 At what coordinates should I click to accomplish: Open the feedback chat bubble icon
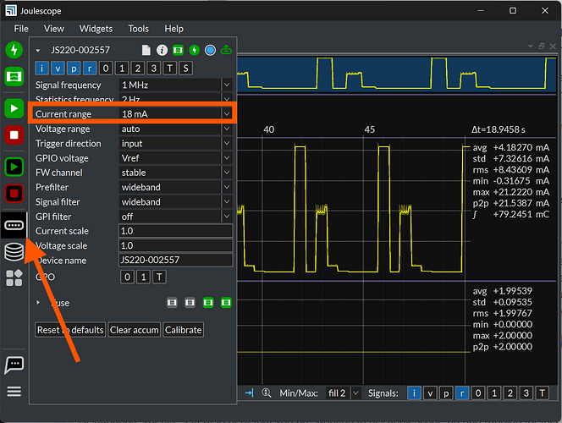(x=14, y=365)
